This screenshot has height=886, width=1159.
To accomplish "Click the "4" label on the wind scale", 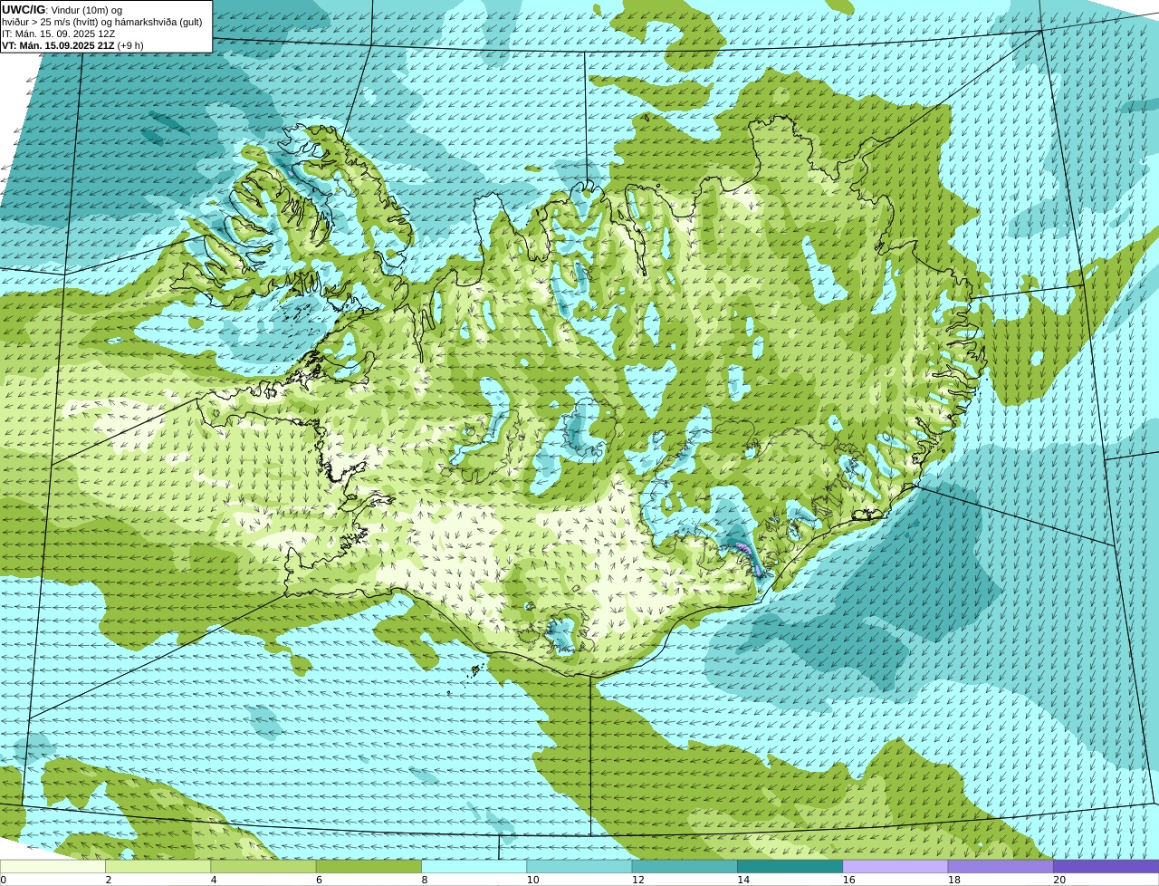I will tap(214, 880).
